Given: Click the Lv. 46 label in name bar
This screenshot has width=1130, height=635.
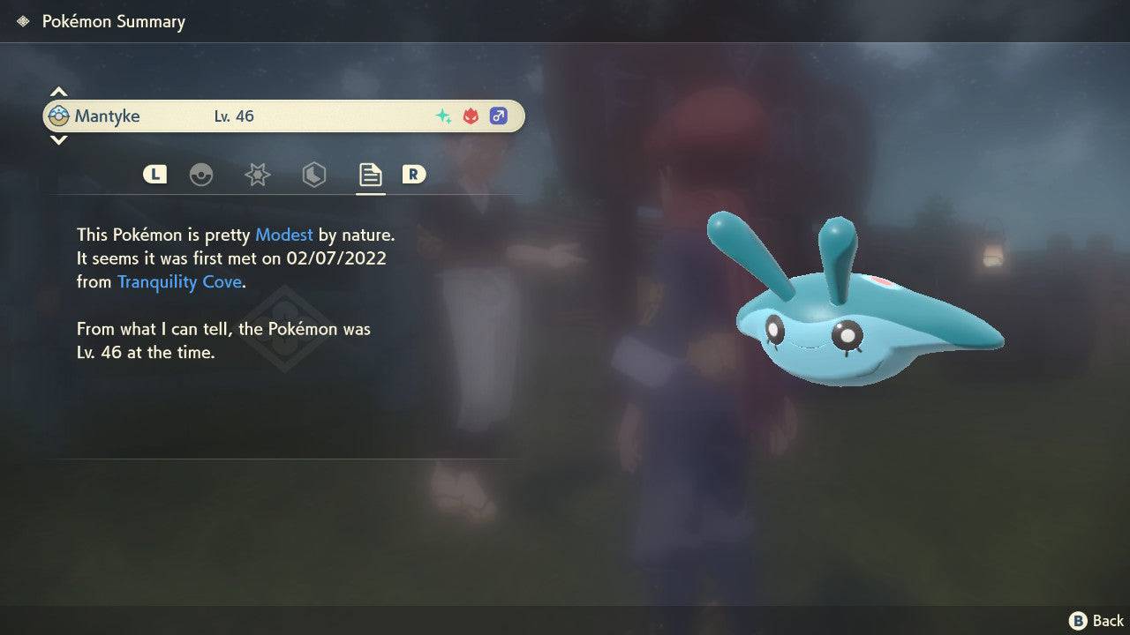Looking at the screenshot, I should (234, 116).
